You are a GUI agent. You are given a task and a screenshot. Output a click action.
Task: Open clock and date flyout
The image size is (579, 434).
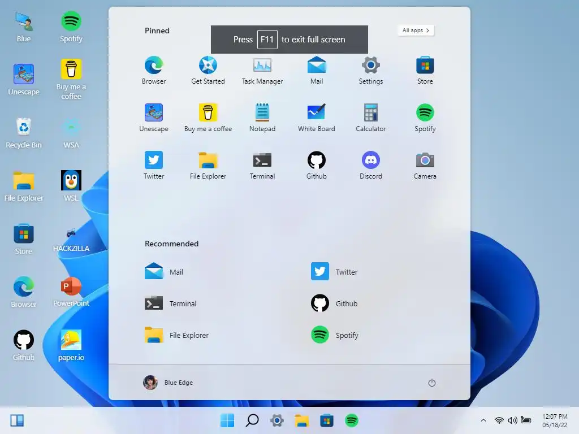click(555, 420)
